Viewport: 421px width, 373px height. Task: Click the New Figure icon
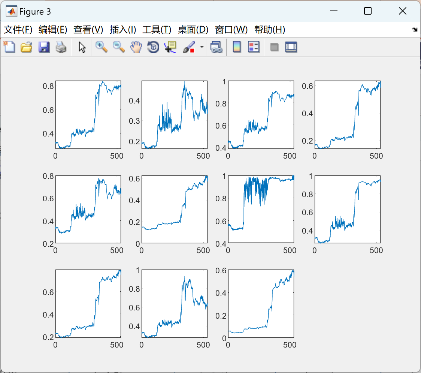coord(9,47)
